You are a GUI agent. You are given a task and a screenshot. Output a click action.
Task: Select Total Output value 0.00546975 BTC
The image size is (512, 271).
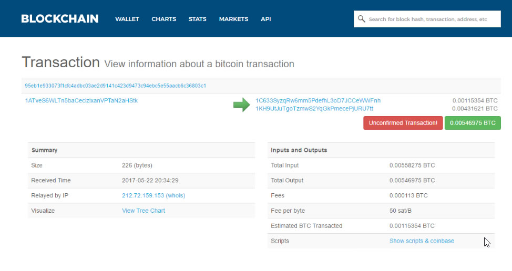pyautogui.click(x=412, y=180)
